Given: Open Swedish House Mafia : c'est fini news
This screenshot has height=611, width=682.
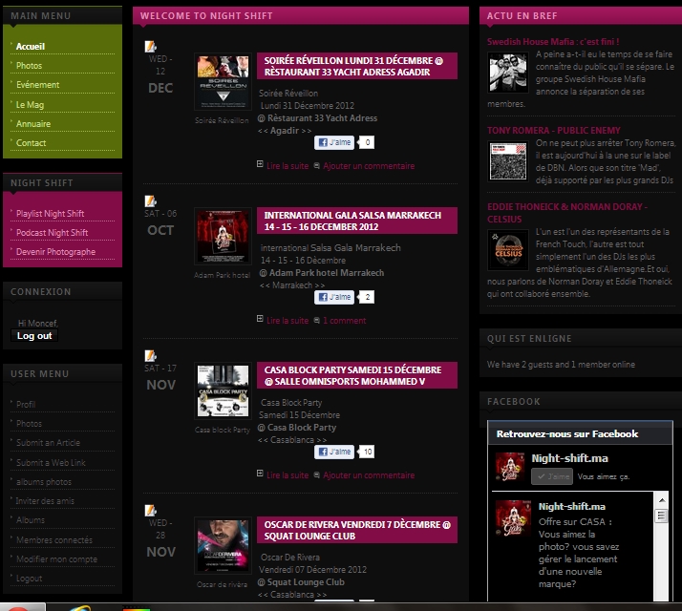Looking at the screenshot, I should pos(553,42).
